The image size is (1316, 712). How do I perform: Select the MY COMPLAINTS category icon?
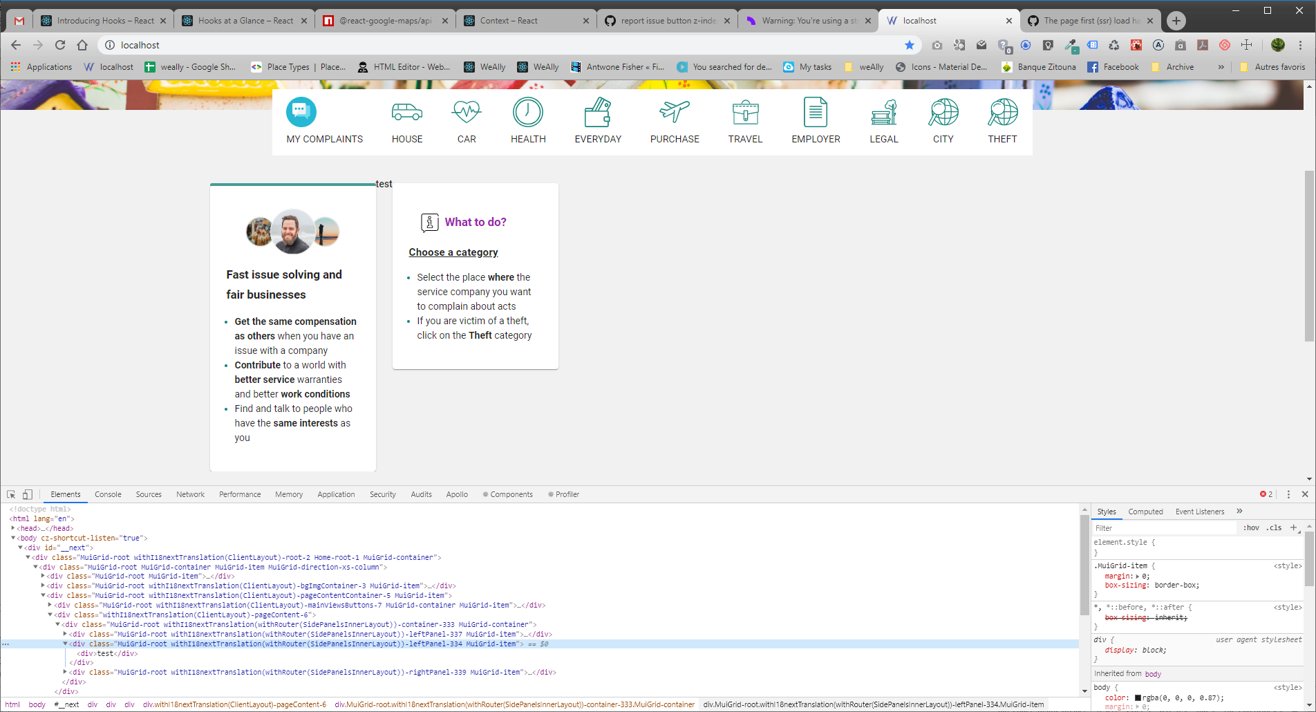301,112
